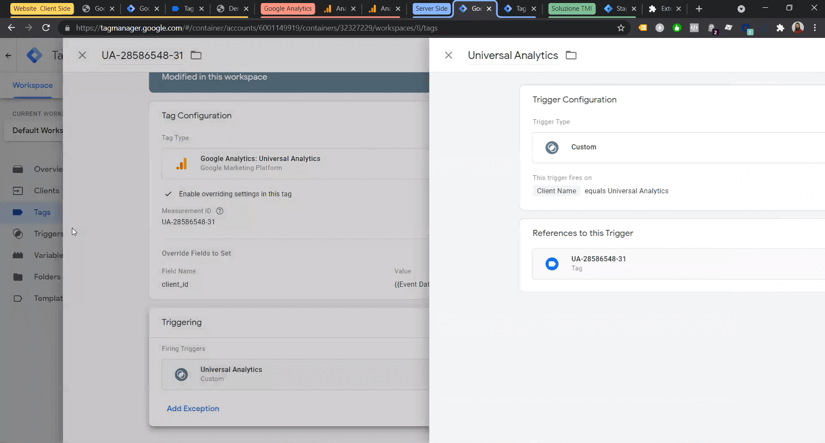The width and height of the screenshot is (825, 443).
Task: Select Tags in sidebar
Action: 32,212
